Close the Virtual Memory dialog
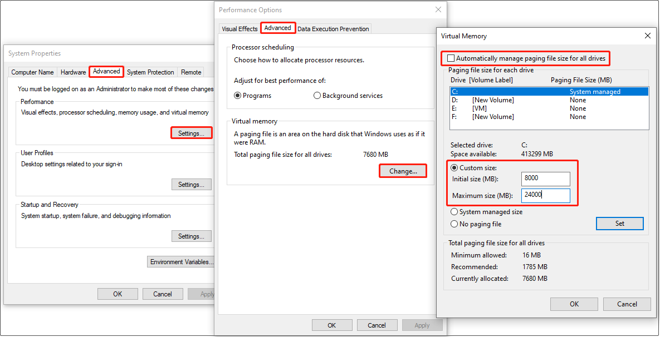This screenshot has width=660, height=337. [x=648, y=36]
